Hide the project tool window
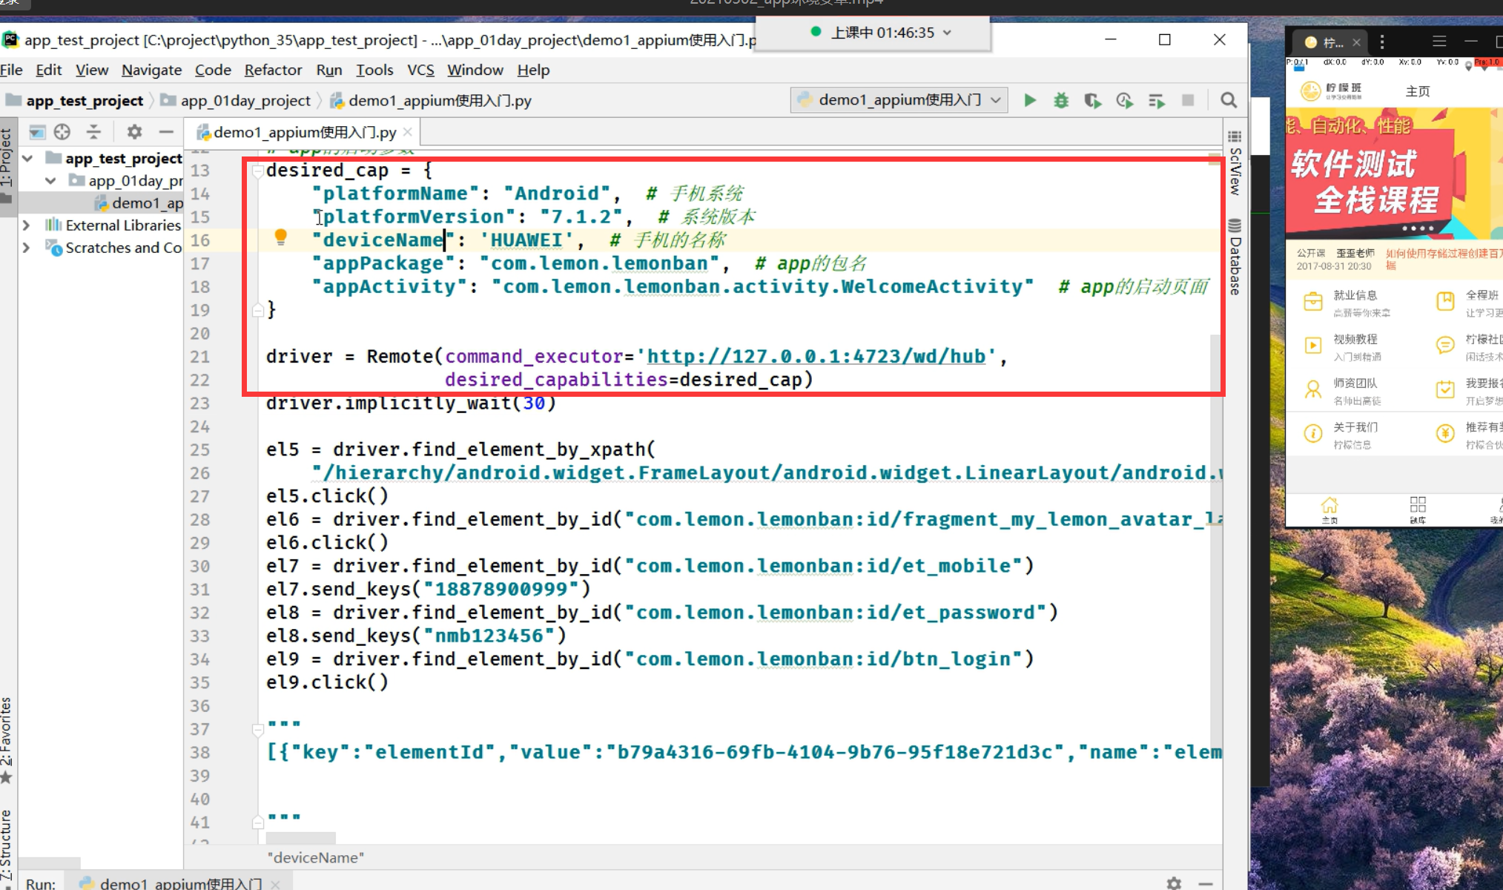1503x890 pixels. pos(166,132)
